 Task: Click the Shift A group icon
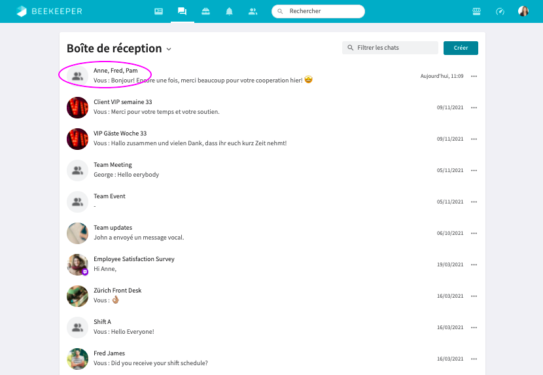pyautogui.click(x=77, y=327)
